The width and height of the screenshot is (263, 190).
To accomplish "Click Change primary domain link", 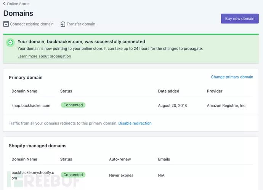I will tap(232, 77).
